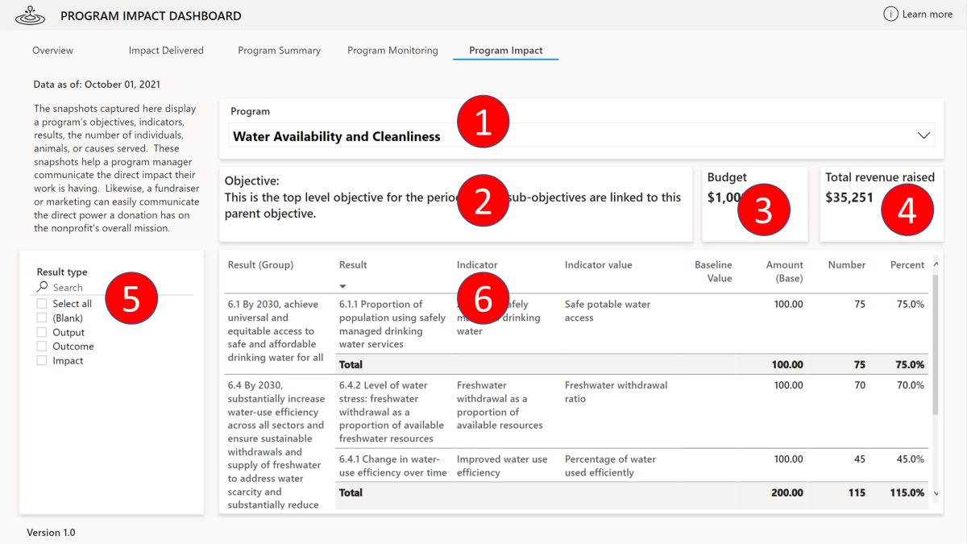Check the Select all option in Result type
Screen dimensions: 967x544
[x=41, y=303]
